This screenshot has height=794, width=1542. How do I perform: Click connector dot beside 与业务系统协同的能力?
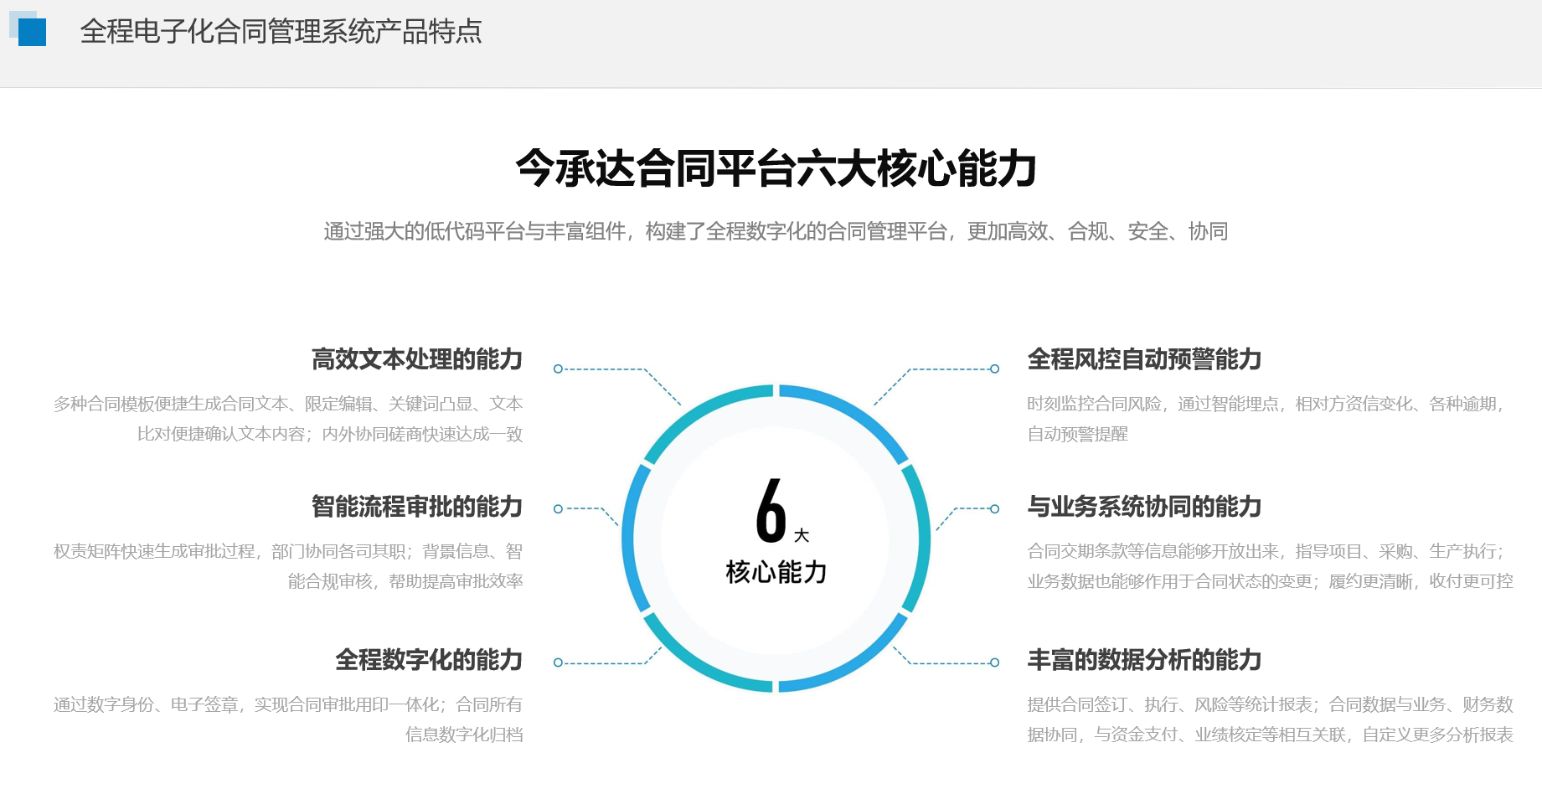coord(994,508)
